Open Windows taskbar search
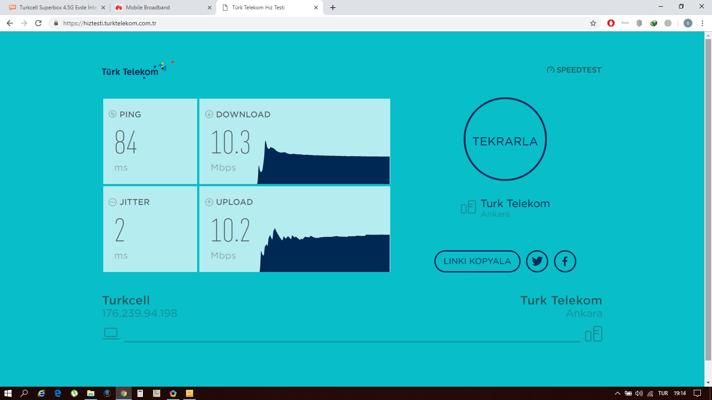This screenshot has width=712, height=400. [24, 393]
